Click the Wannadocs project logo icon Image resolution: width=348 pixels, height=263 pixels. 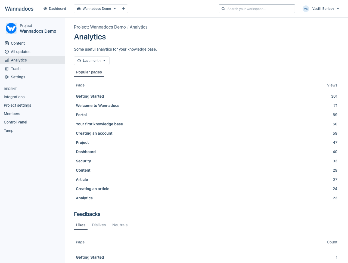point(11,28)
